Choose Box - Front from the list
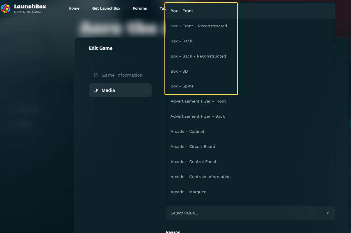Image resolution: width=351 pixels, height=233 pixels. pyautogui.click(x=182, y=11)
